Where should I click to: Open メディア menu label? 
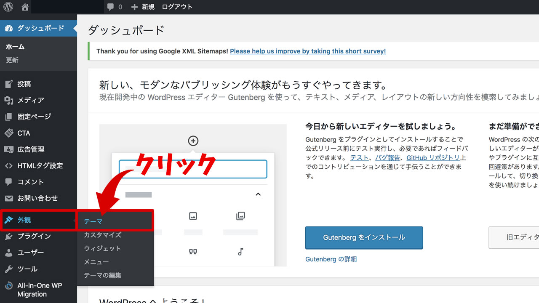coord(31,100)
